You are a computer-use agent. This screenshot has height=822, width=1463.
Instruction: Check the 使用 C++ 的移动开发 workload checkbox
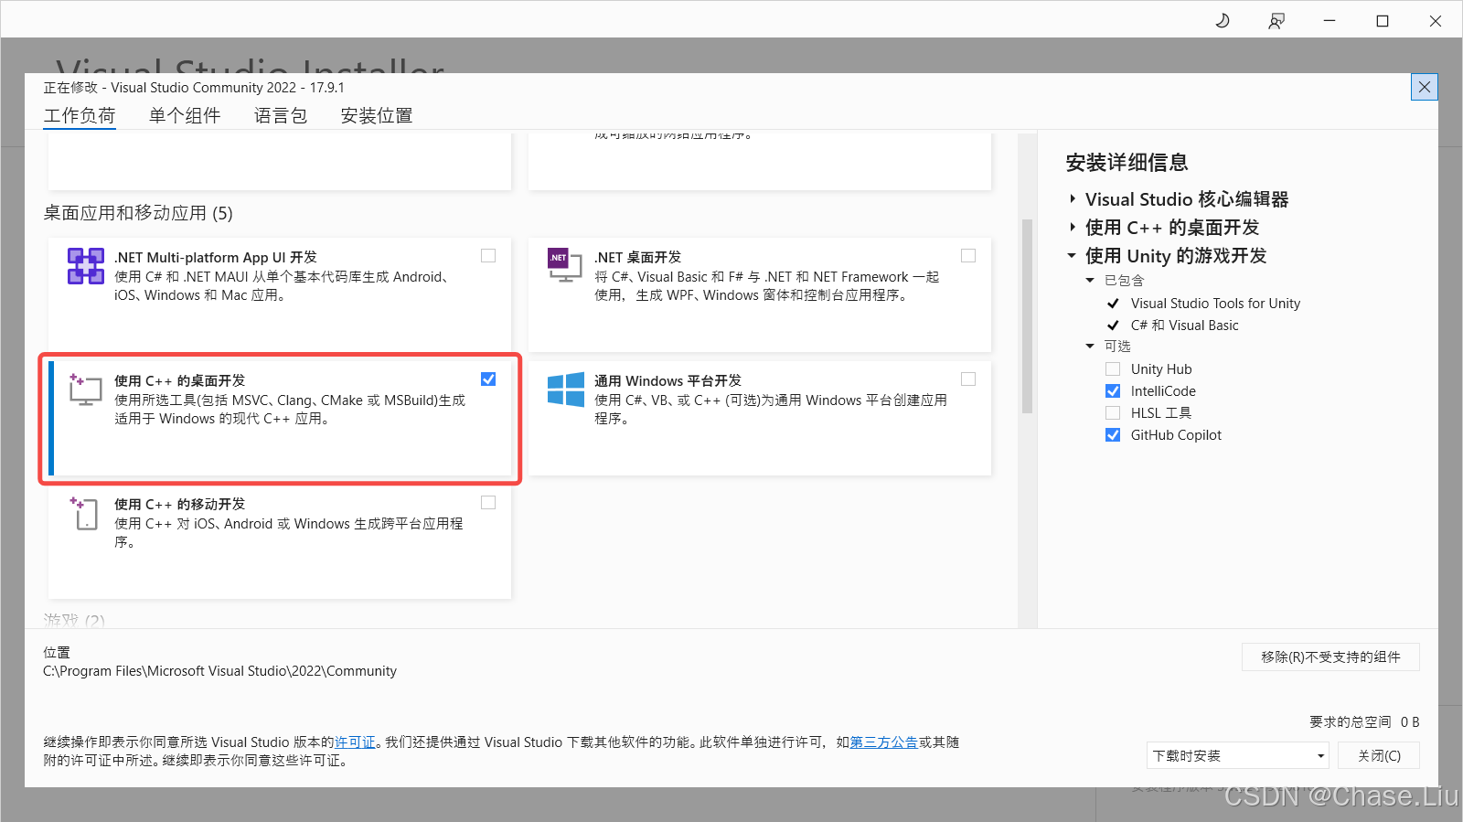488,503
